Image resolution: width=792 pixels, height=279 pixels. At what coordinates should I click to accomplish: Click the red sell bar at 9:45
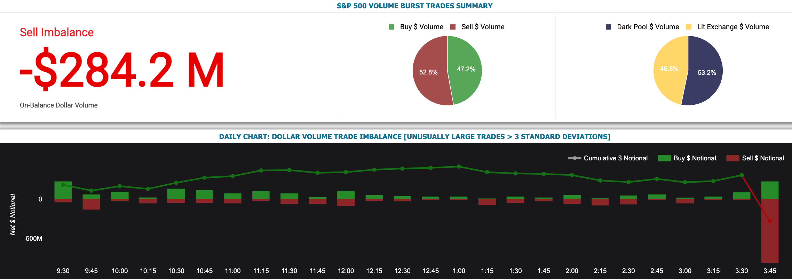click(x=91, y=204)
